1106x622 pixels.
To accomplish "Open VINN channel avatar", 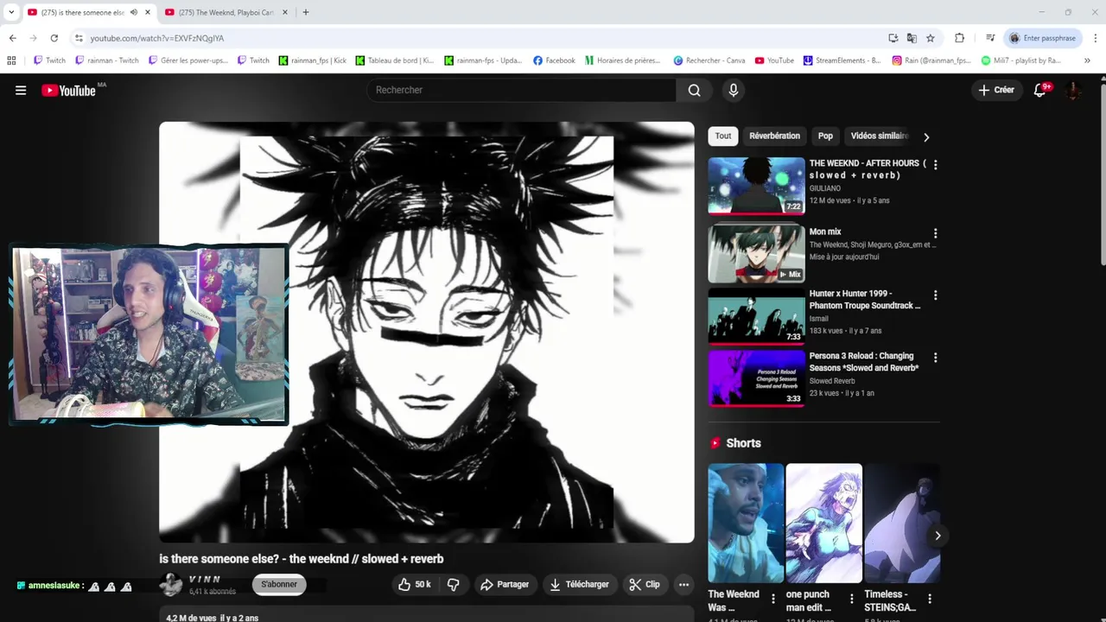I will (171, 585).
